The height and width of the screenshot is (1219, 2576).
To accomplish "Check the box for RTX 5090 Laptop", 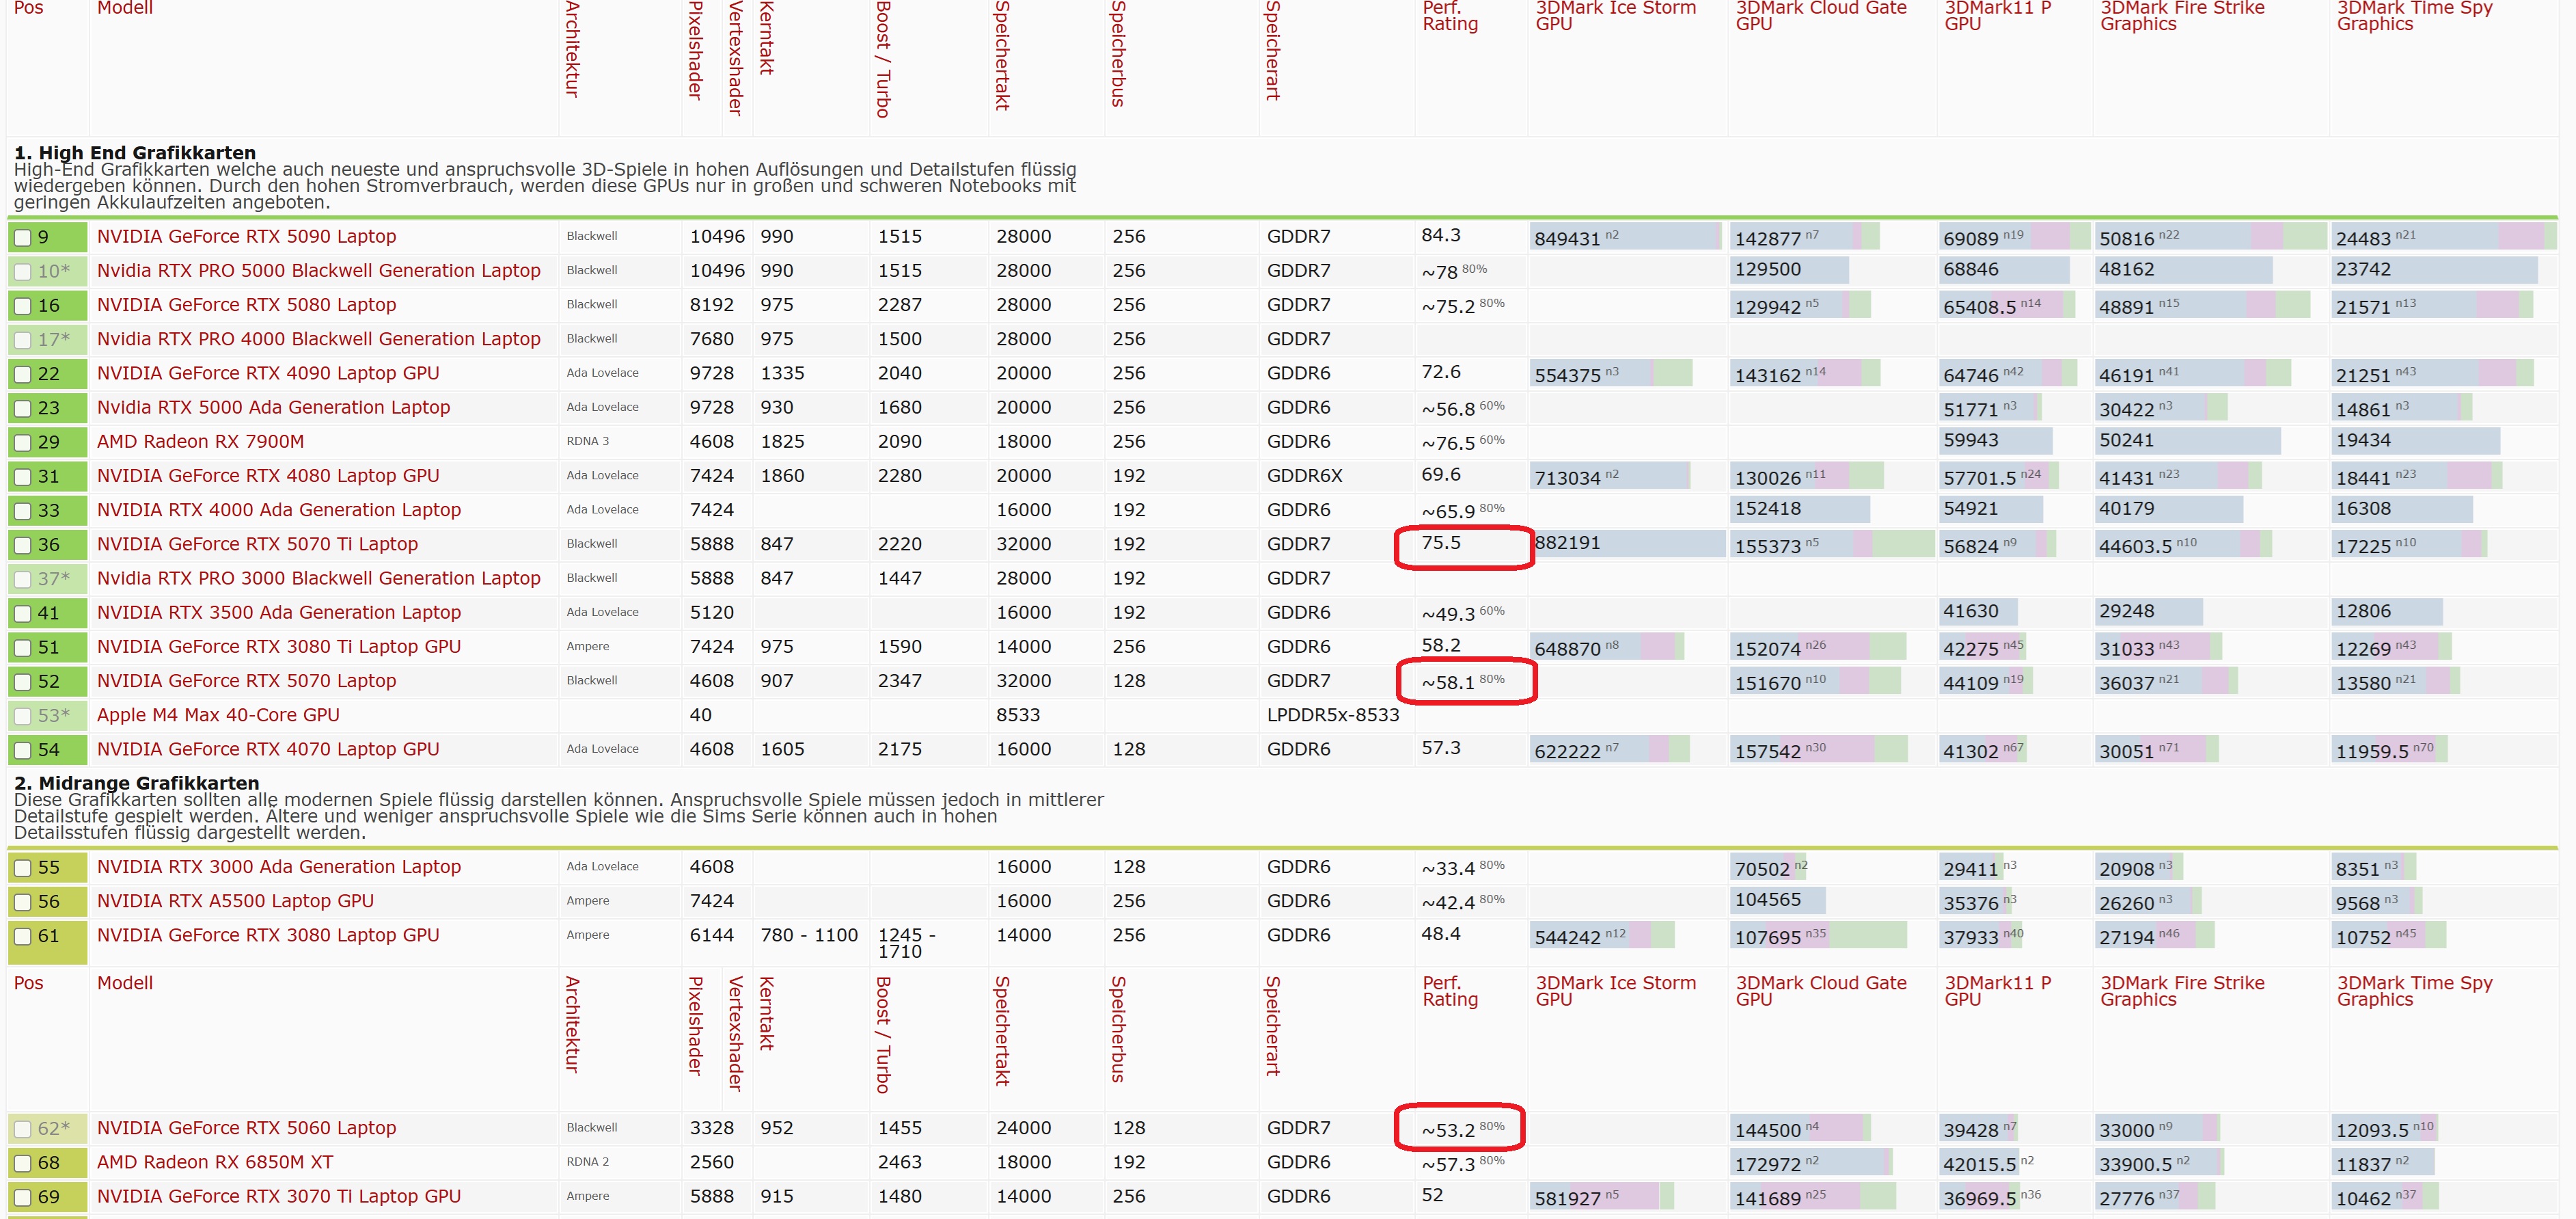I will (x=23, y=238).
